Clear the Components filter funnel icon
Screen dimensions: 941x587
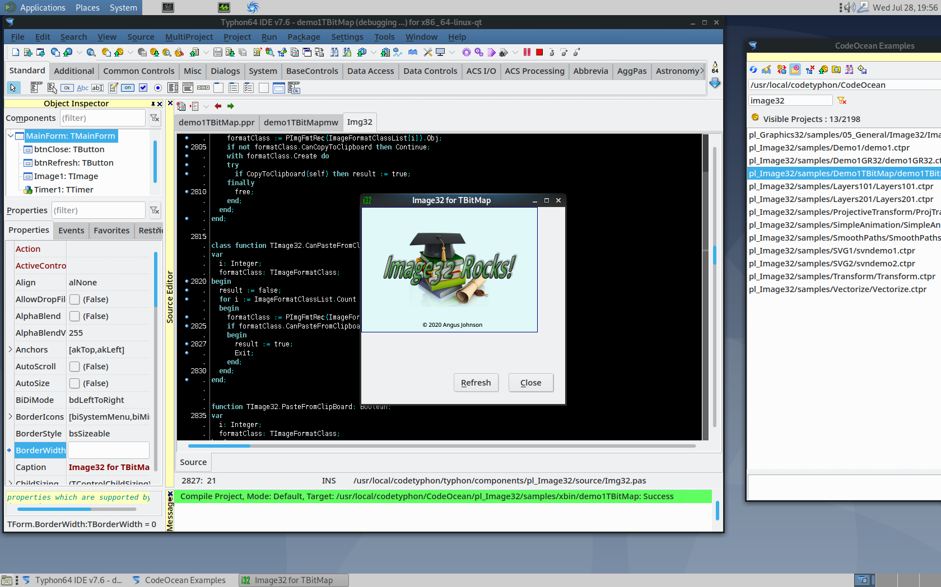(155, 118)
